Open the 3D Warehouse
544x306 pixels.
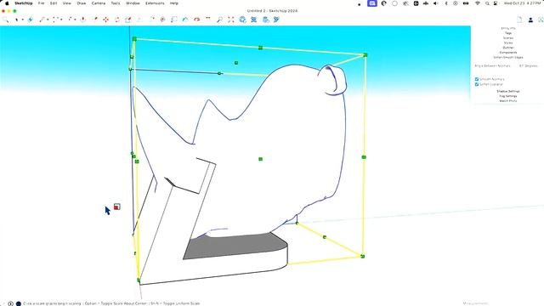242,20
